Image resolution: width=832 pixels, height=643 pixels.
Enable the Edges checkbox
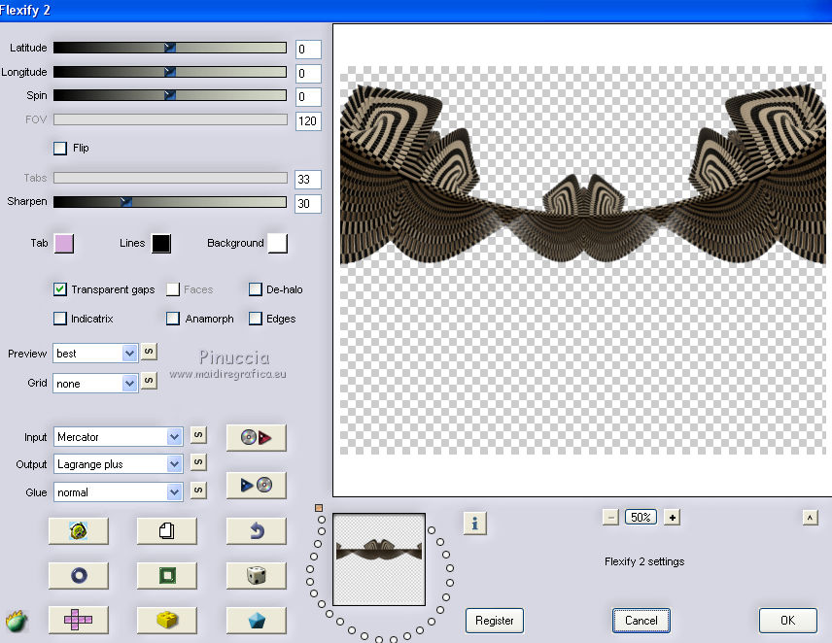click(x=256, y=319)
